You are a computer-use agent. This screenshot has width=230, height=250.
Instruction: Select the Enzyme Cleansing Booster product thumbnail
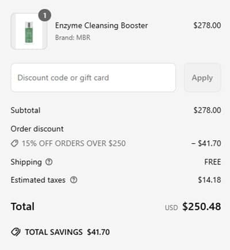coord(29,32)
